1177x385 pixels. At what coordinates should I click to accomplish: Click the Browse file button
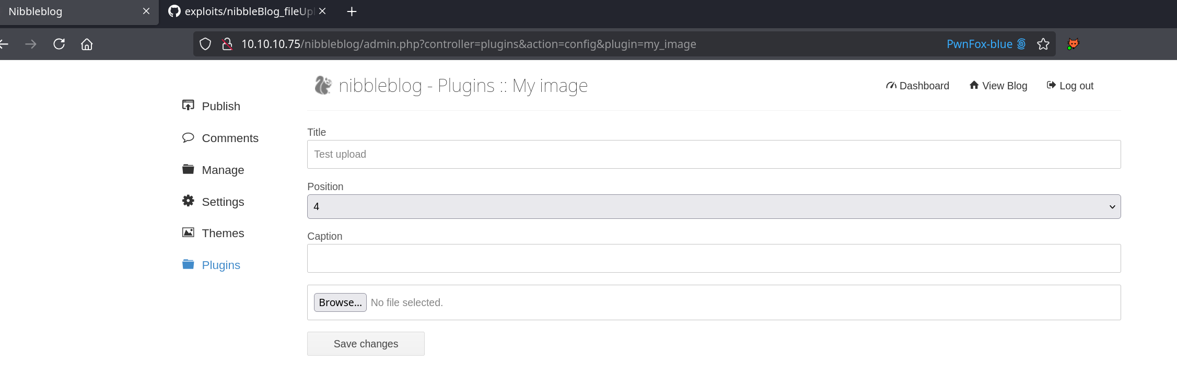(x=340, y=302)
